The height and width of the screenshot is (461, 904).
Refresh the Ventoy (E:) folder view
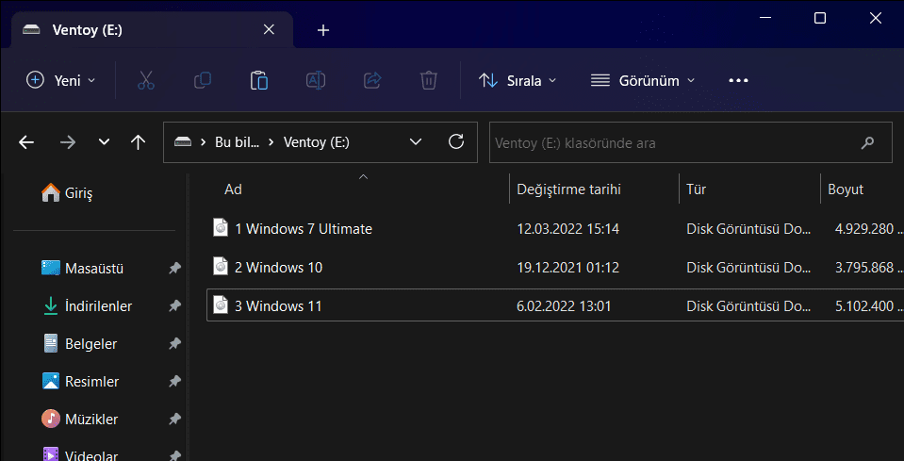click(x=456, y=142)
